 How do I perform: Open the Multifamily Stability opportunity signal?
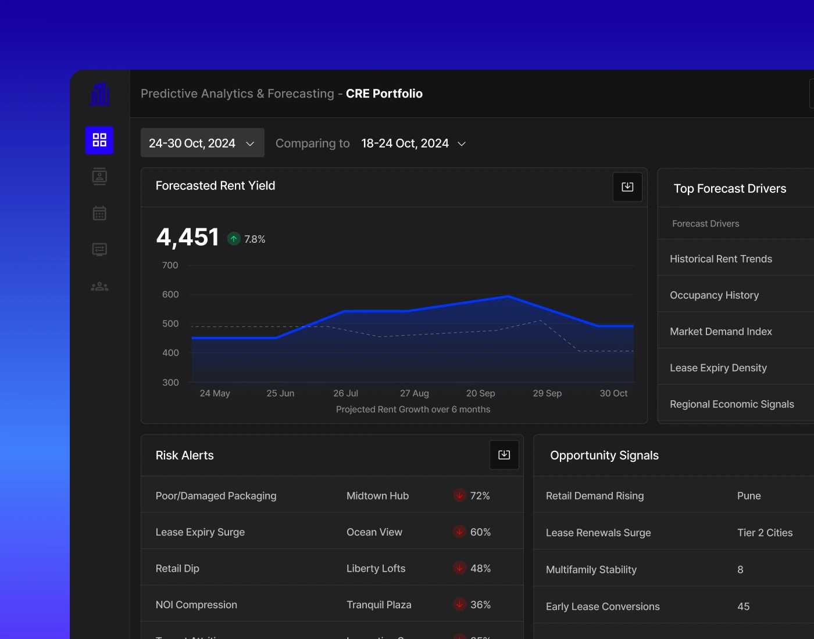(x=674, y=569)
